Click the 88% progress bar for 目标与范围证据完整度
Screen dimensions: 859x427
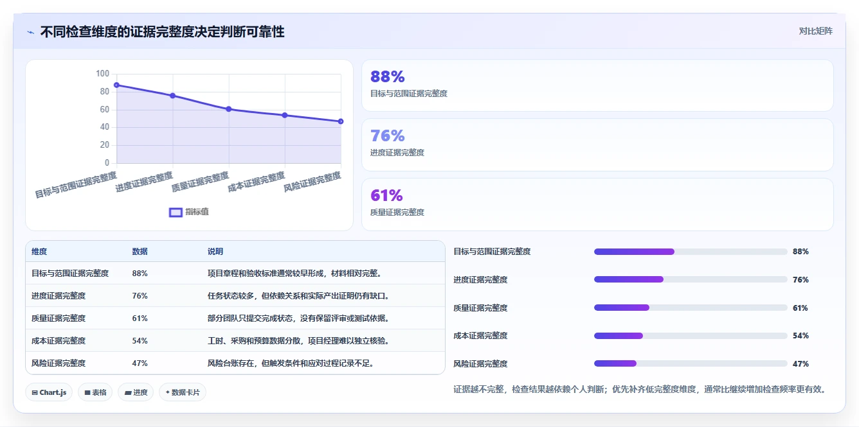[691, 252]
